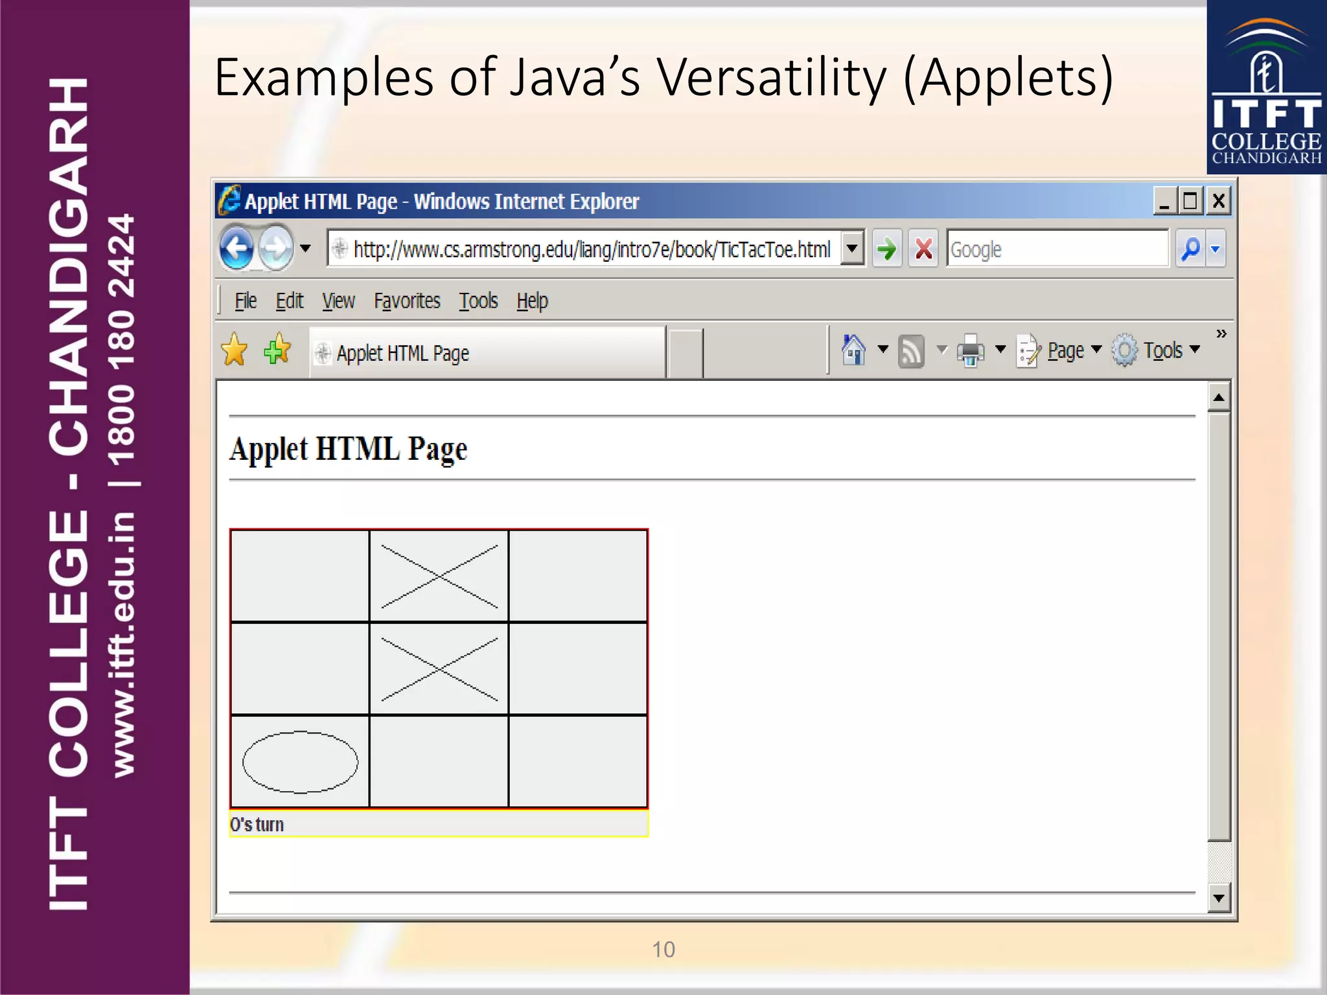Click the bottom-middle empty tic-tac-toe cell
The image size is (1327, 995).
(x=439, y=761)
